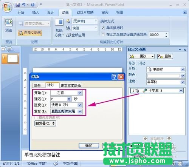
Task: Click 中文(中国) language in status bar
Action: tap(70, 164)
